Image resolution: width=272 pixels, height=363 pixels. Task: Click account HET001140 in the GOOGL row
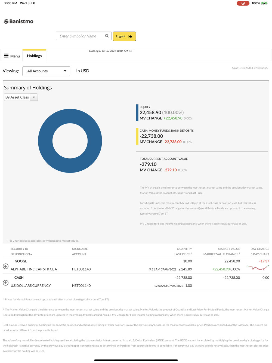(x=81, y=269)
